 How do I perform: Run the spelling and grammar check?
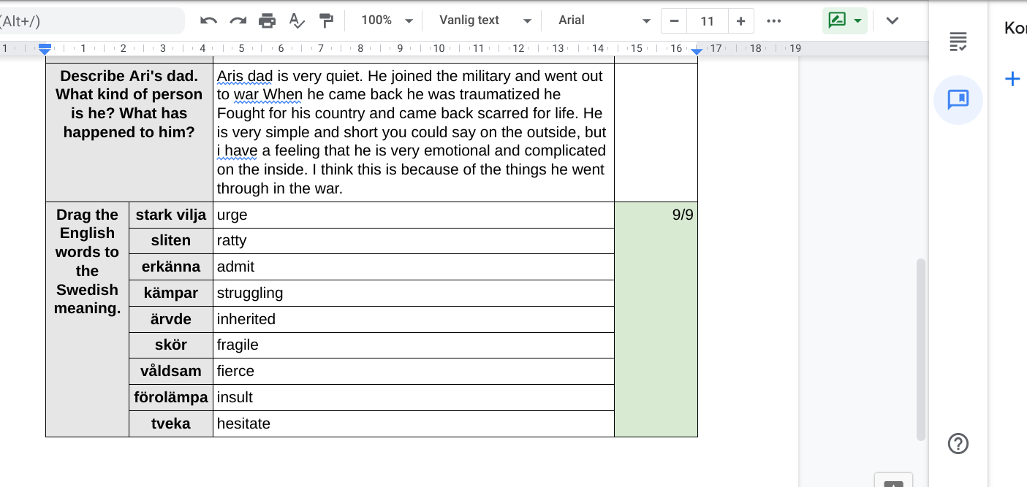296,20
